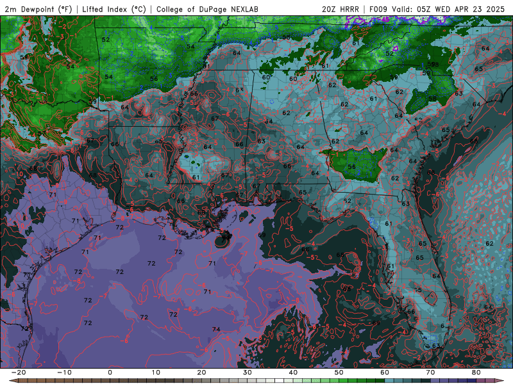Click the '60' color scale label
Image resolution: width=513 pixels, height=384 pixels.
385,372
